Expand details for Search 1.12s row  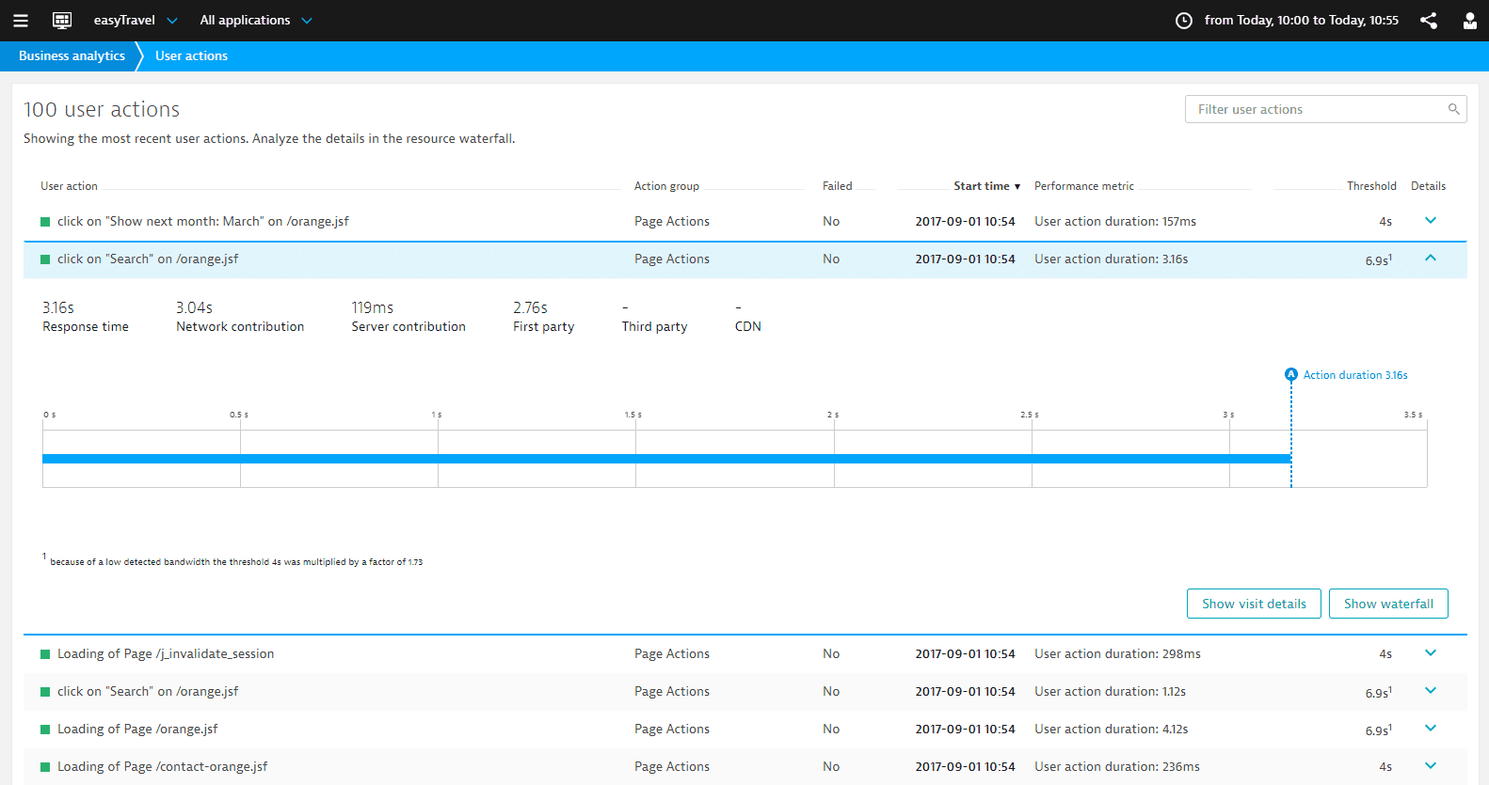1431,691
